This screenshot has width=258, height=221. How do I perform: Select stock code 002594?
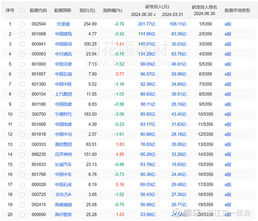pyautogui.click(x=39, y=24)
